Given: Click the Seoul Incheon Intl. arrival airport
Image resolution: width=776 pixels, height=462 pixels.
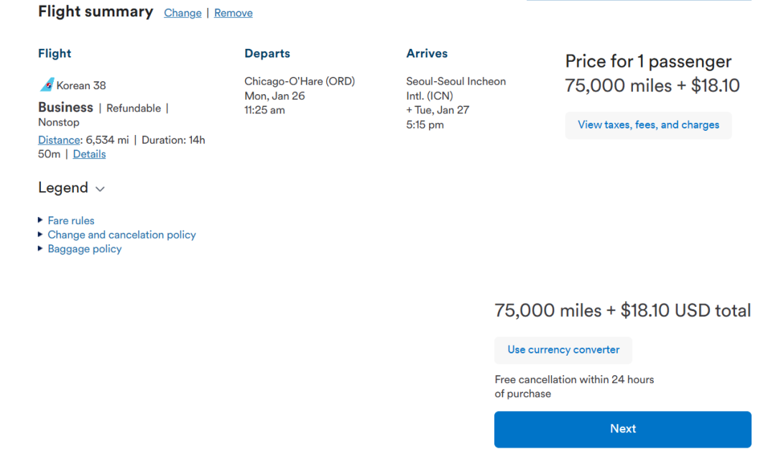Looking at the screenshot, I should [456, 88].
